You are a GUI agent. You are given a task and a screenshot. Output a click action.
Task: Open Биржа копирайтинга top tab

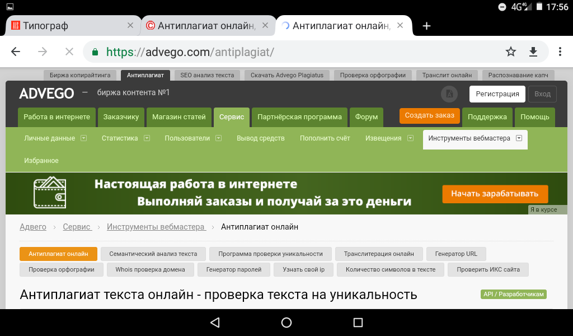pyautogui.click(x=80, y=75)
